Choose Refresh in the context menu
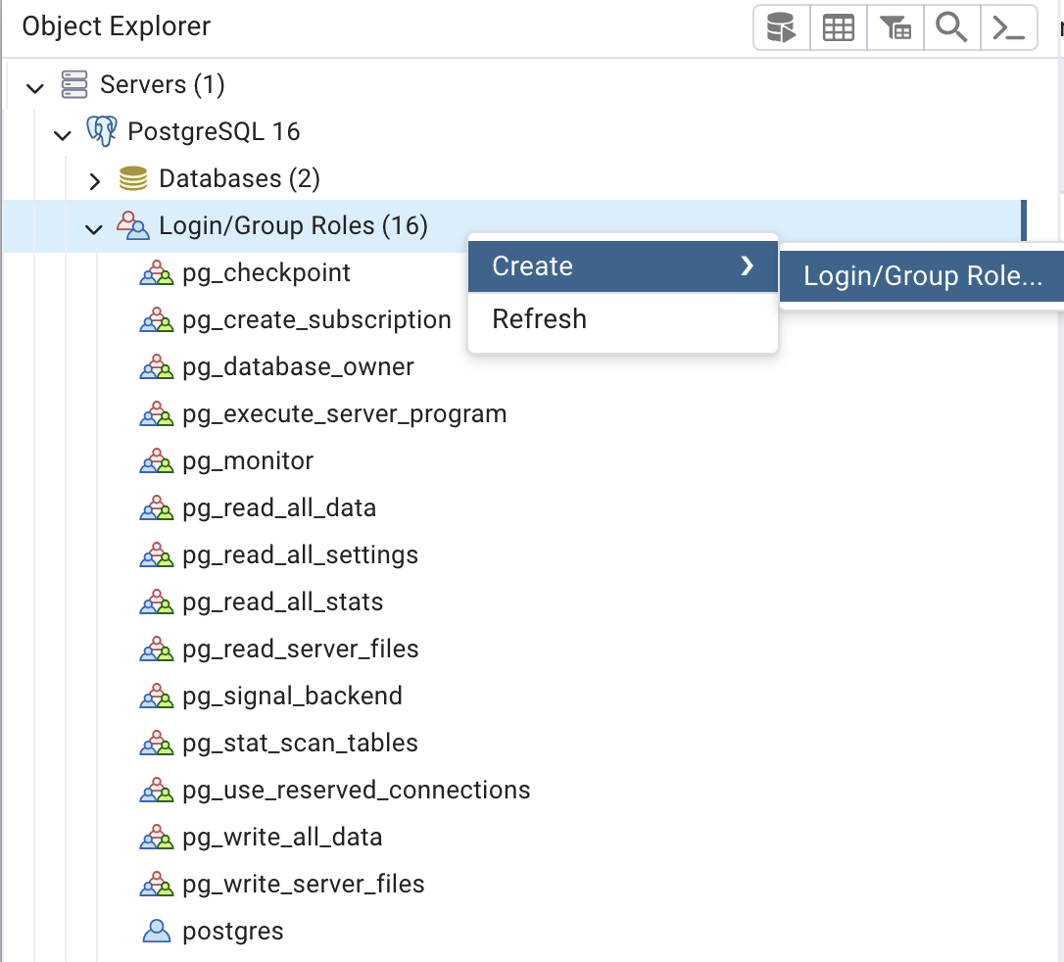Image resolution: width=1064 pixels, height=962 pixels. [x=622, y=318]
